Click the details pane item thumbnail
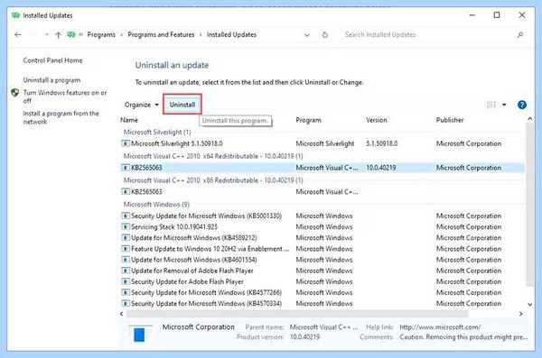The height and width of the screenshot is (358, 542). [139, 335]
